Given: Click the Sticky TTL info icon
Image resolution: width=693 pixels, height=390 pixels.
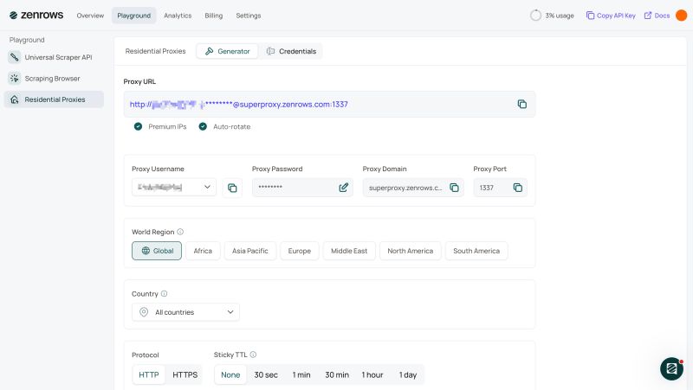Looking at the screenshot, I should tap(253, 355).
